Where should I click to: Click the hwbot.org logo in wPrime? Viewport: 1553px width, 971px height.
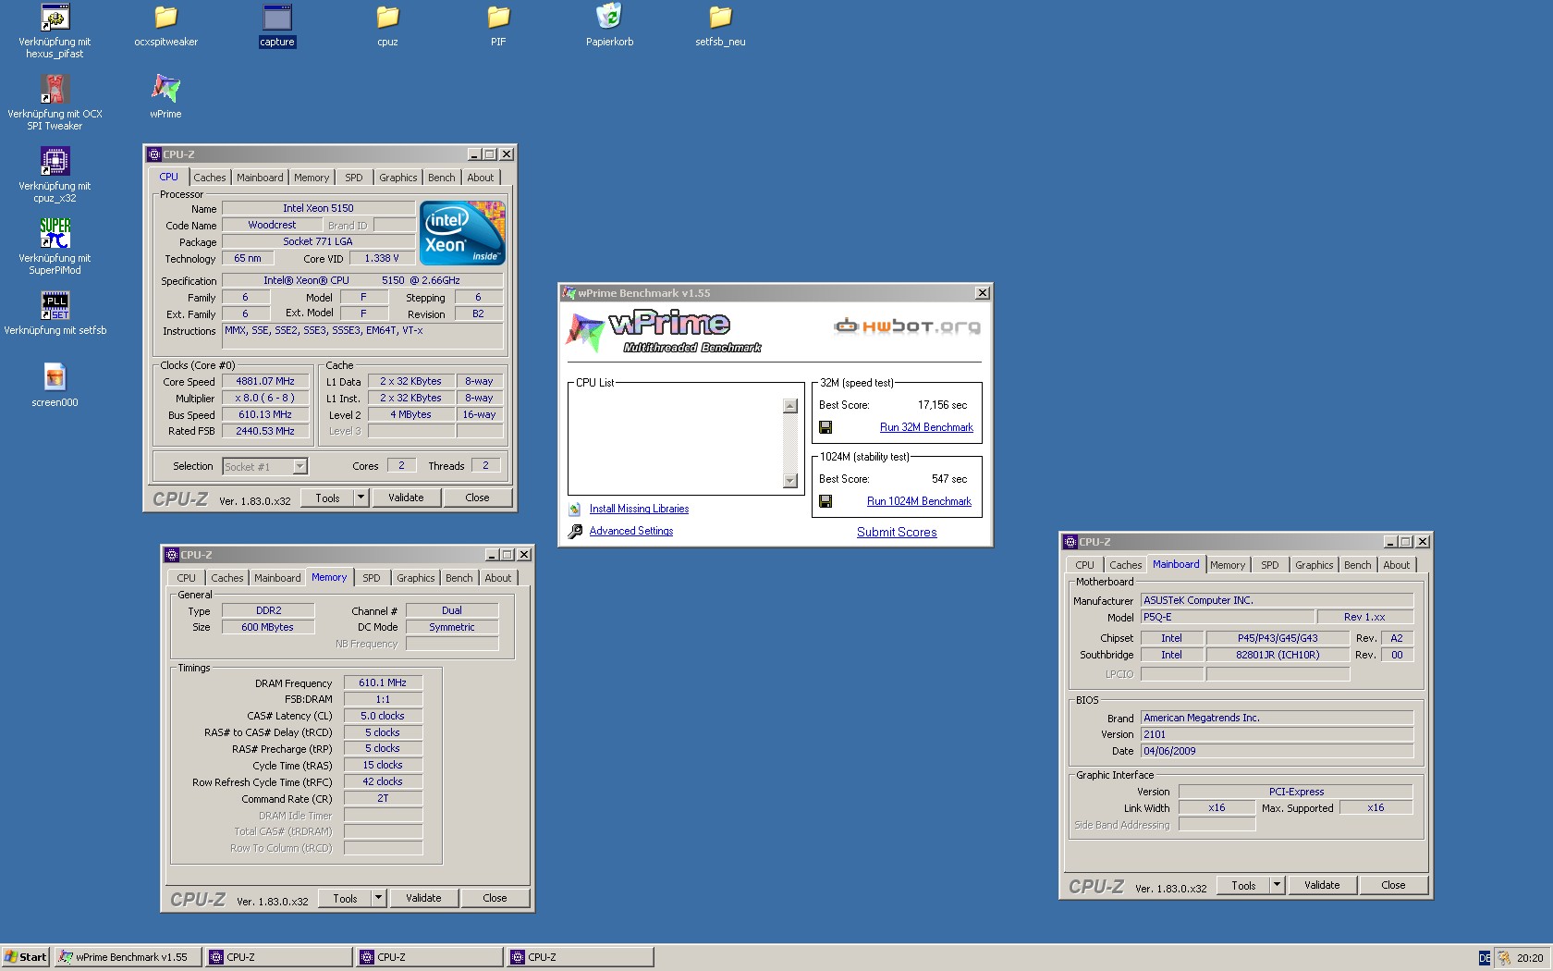[907, 326]
